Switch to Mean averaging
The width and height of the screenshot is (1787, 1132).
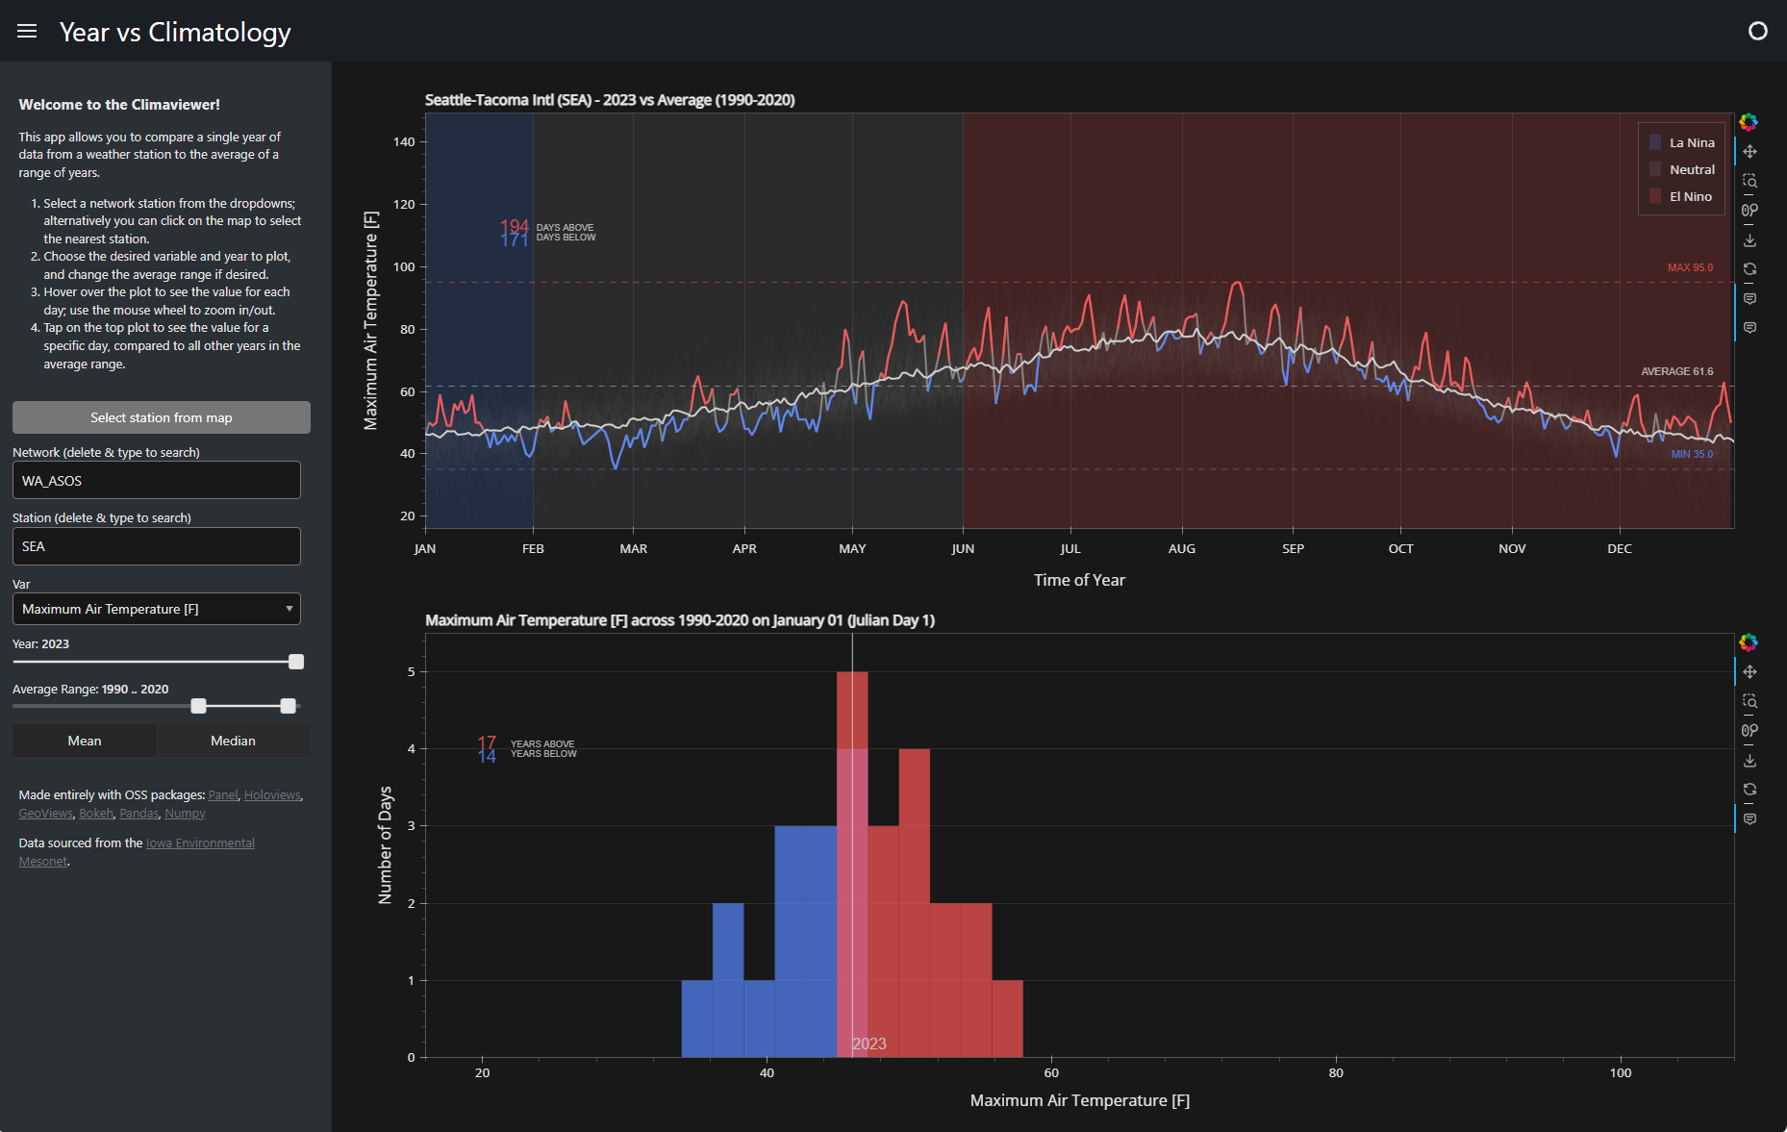coord(85,741)
